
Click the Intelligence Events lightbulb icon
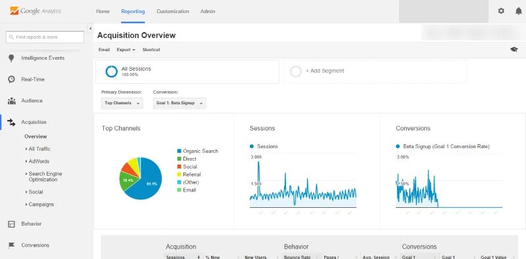point(11,58)
